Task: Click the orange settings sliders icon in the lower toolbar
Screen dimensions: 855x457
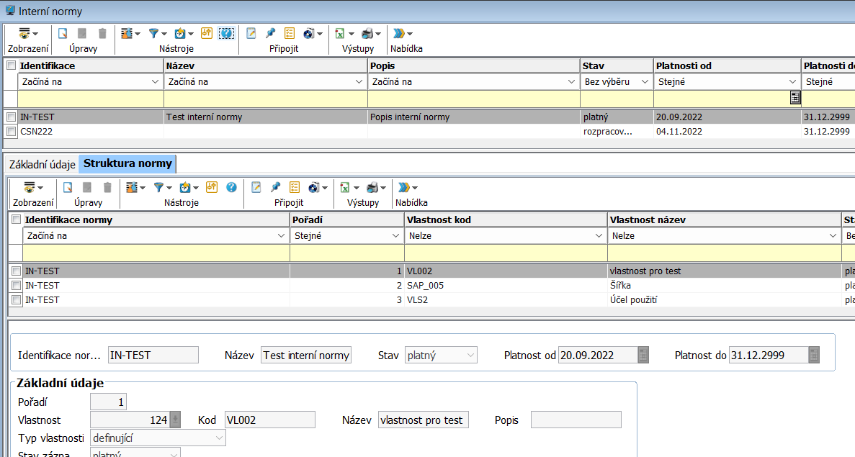Action: (212, 187)
